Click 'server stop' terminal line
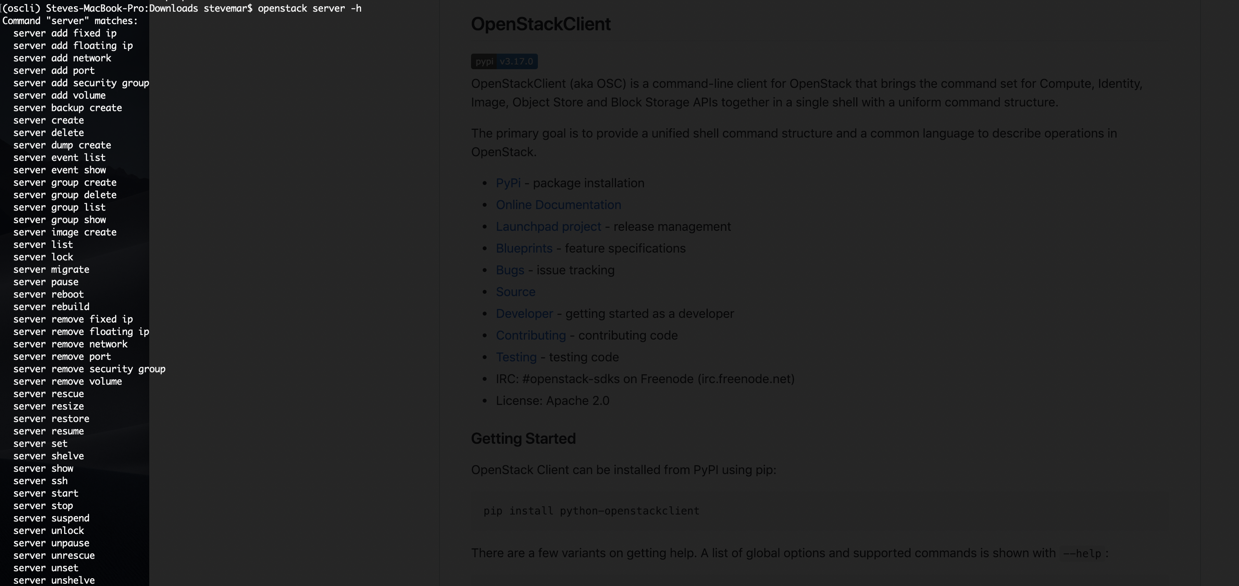 coord(43,506)
